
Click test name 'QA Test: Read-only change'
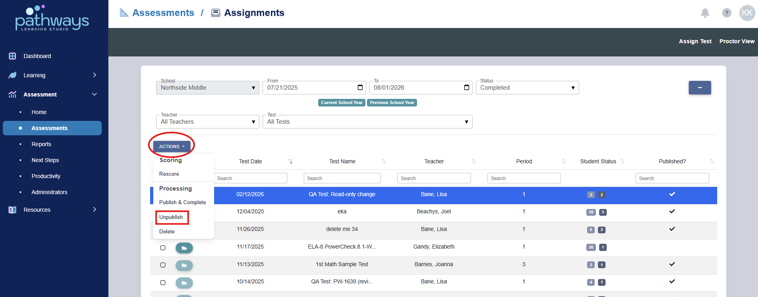coord(342,194)
